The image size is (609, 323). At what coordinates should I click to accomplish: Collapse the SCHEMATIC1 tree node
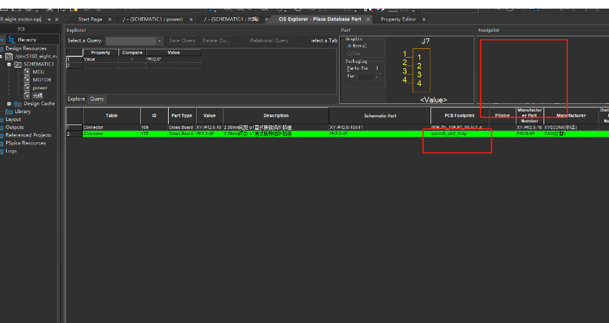tap(9, 64)
